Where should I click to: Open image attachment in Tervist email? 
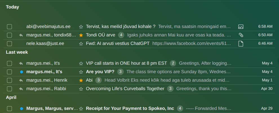(x=241, y=27)
